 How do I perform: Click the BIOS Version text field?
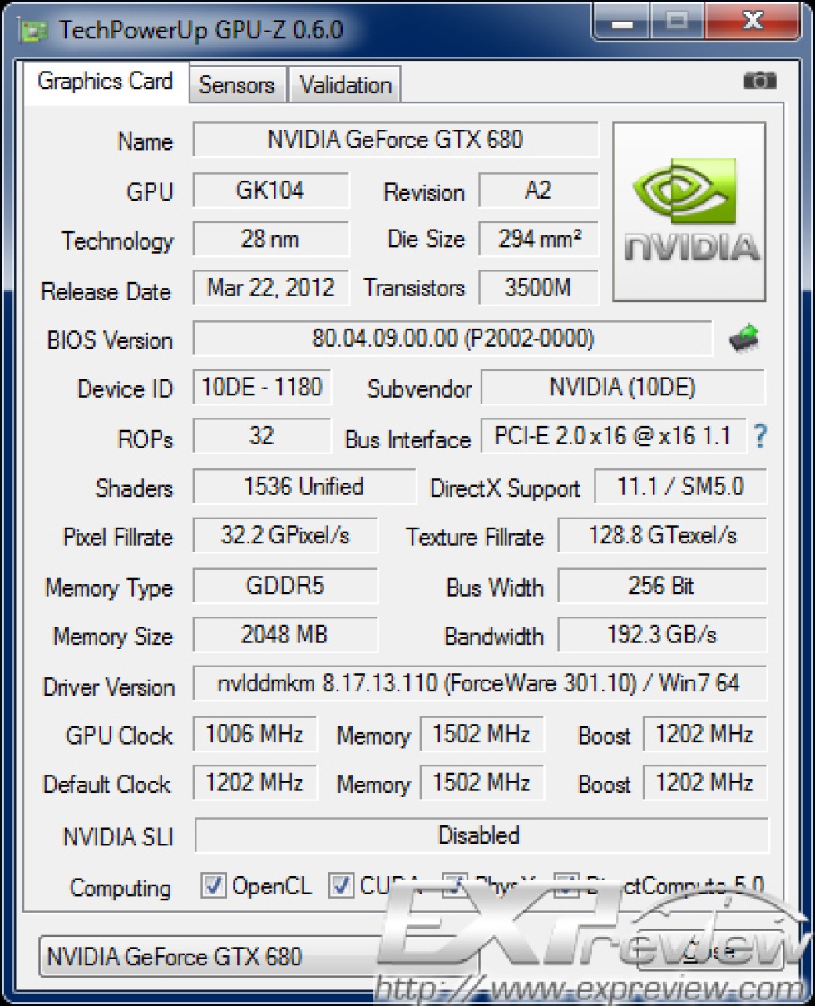pyautogui.click(x=452, y=339)
